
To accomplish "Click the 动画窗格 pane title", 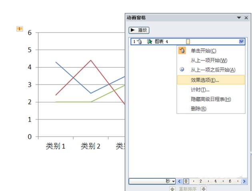I will tap(136, 18).
